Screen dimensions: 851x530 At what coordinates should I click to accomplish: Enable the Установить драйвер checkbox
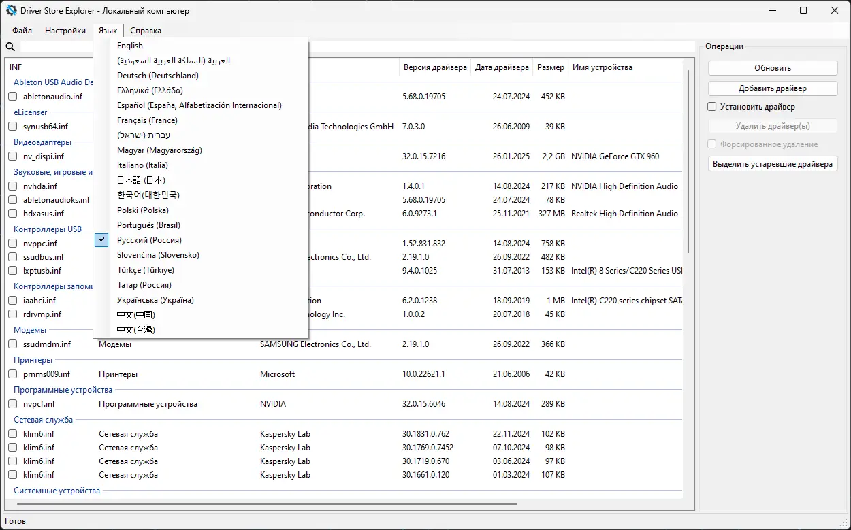click(x=712, y=107)
